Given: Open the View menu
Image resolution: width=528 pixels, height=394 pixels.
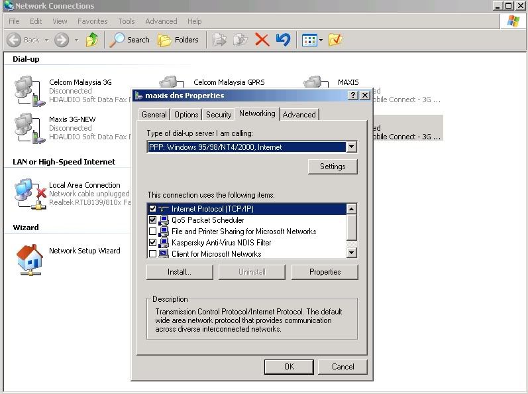Looking at the screenshot, I should point(60,21).
